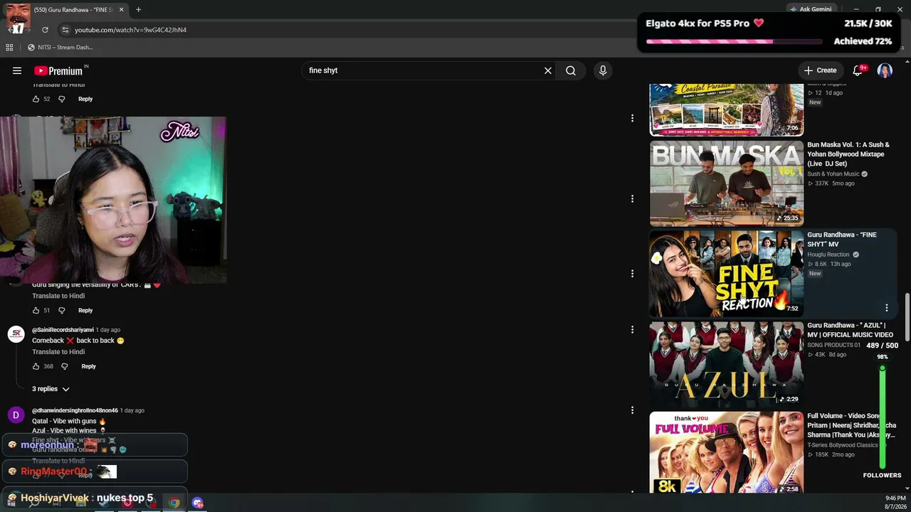Reply to the comment with 51 likes
This screenshot has height=512, width=911.
(85, 310)
